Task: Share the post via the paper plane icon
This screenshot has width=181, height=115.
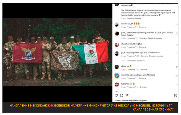Action: 127,95
